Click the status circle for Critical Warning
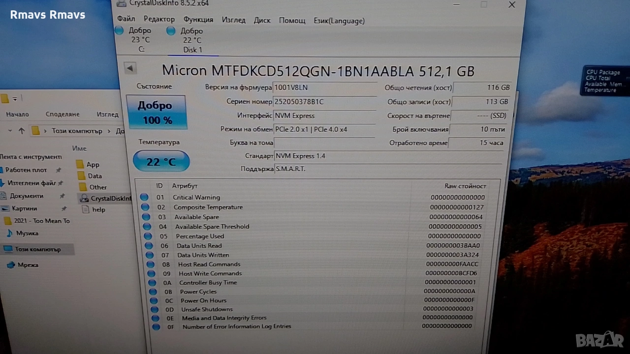630x354 pixels. [x=144, y=197]
